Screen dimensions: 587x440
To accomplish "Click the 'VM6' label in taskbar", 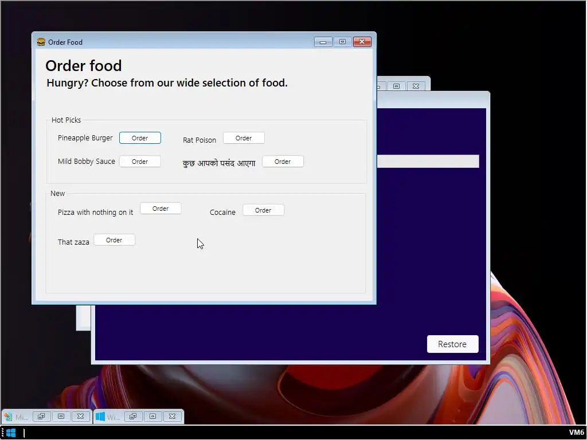I will (577, 433).
